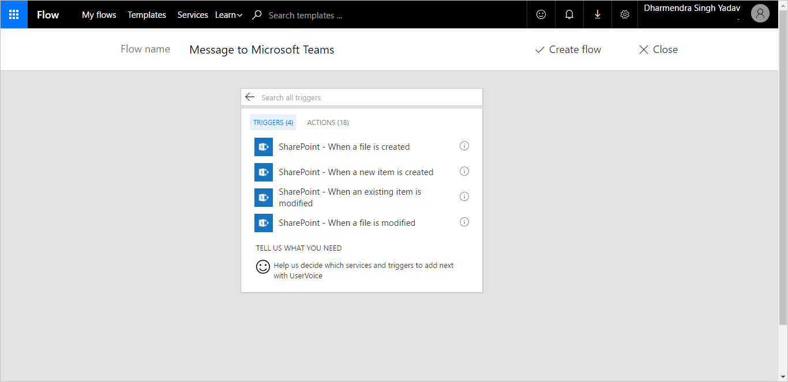
Task: Show info for 'new item is created' trigger
Action: [x=464, y=171]
